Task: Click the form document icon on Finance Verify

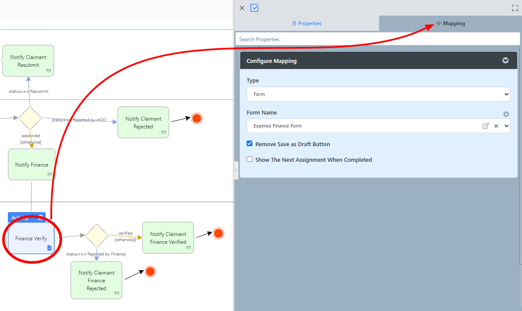Action: [x=49, y=248]
